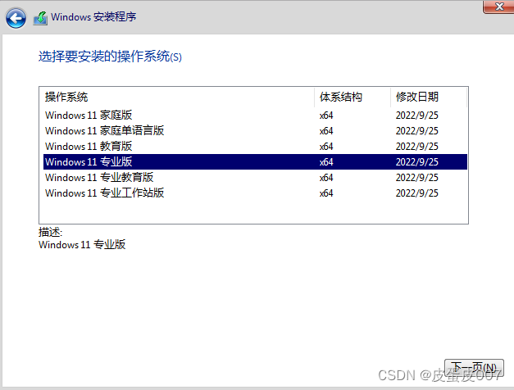
Task: Select Windows 11 专业工作站版 edition
Action: click(x=255, y=193)
